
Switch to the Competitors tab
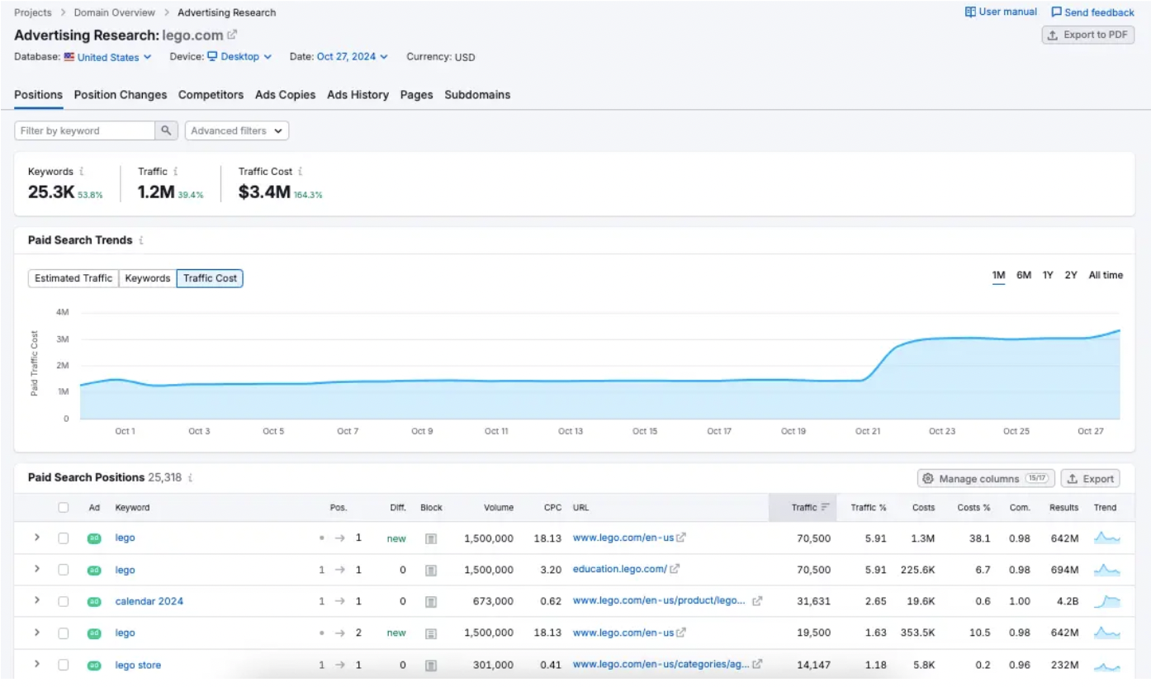(x=211, y=95)
